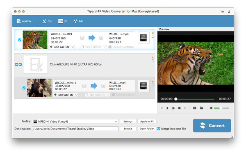Uncheck the Clip-WILDLIFE group checkbox

tap(20, 64)
